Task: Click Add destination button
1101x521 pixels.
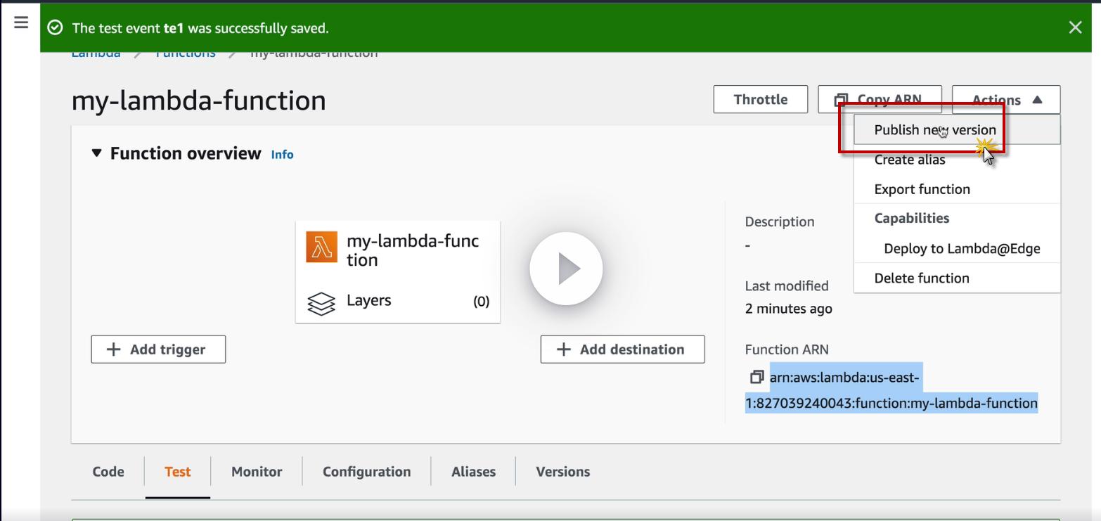Action: tap(622, 349)
